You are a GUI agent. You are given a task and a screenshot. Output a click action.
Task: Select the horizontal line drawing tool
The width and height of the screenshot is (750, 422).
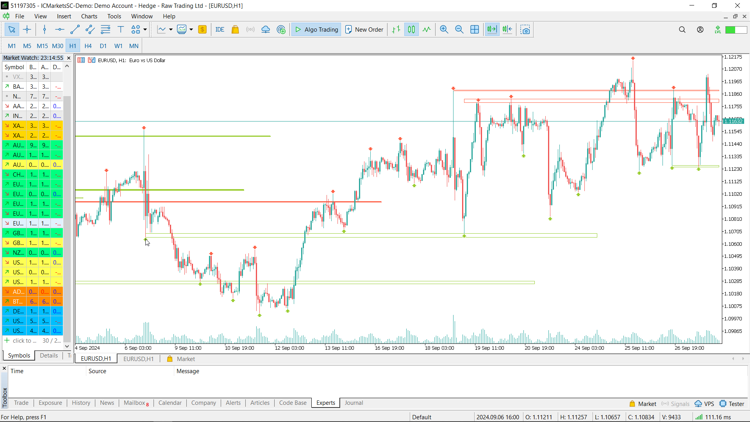(x=59, y=29)
